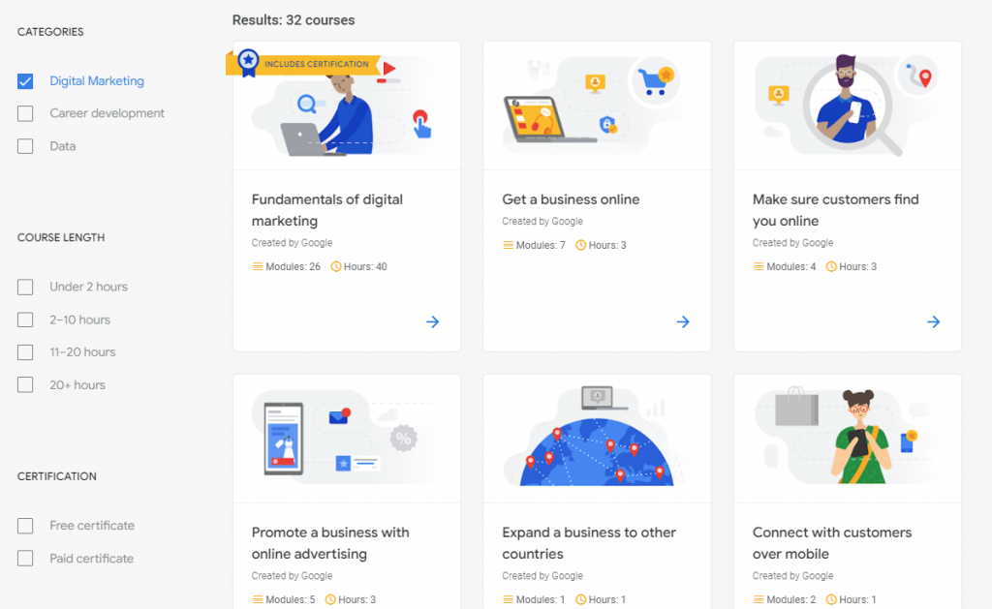Tick the 2–10 hours checkbox

click(25, 320)
